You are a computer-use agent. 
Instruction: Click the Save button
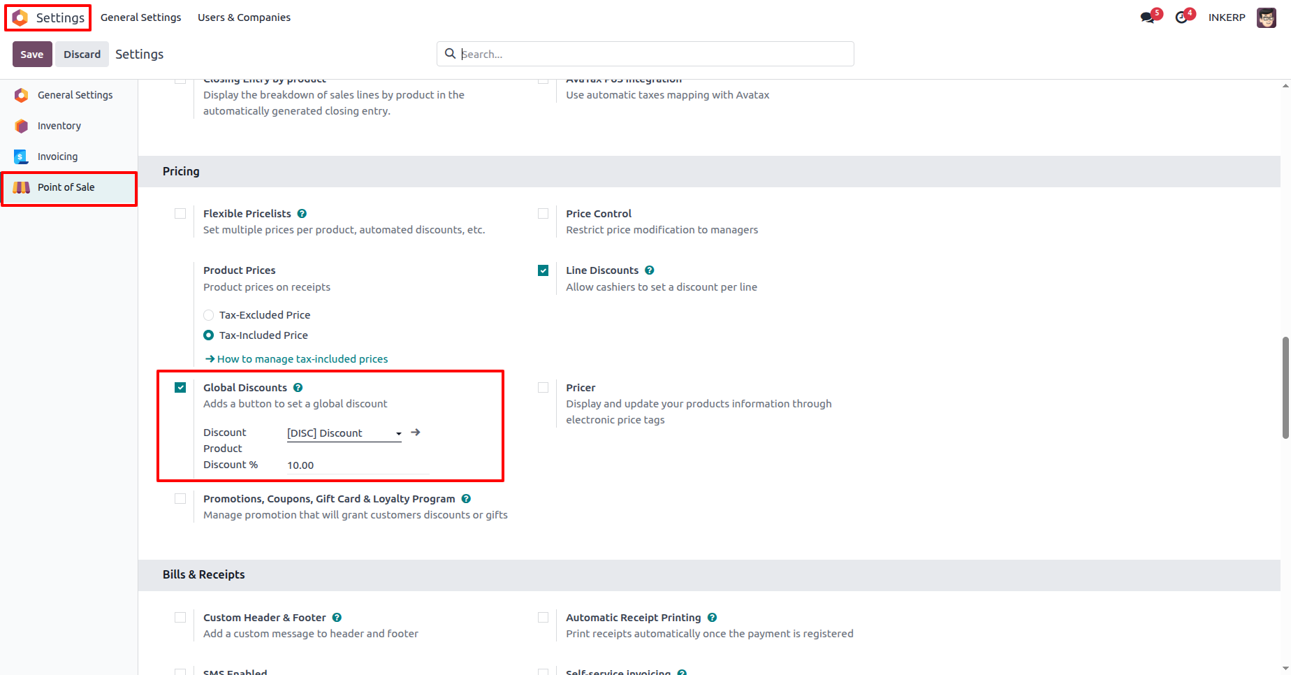point(32,55)
